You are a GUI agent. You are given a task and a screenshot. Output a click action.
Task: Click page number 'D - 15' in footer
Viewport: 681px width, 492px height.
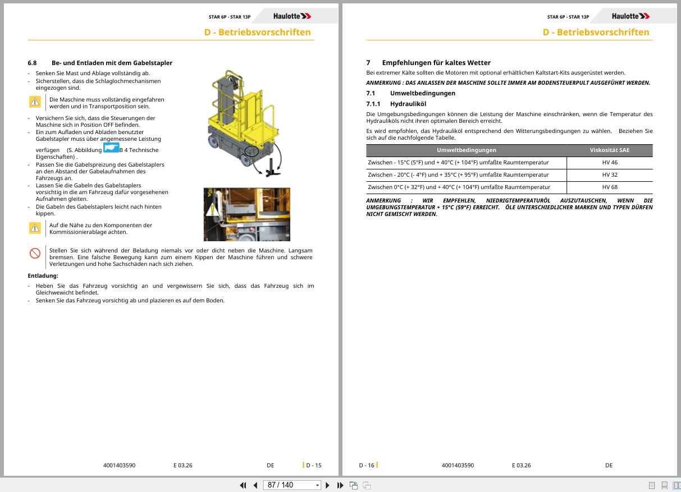[314, 465]
